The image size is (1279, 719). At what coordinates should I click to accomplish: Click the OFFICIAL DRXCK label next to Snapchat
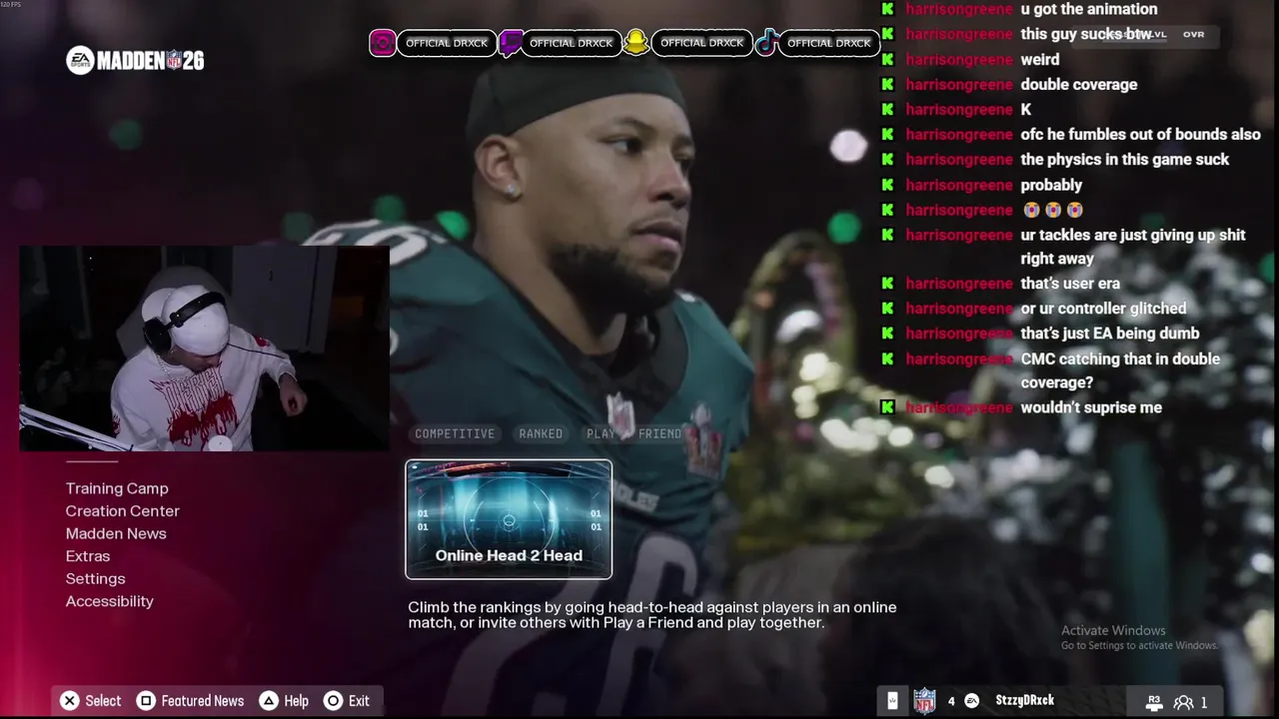pos(701,43)
